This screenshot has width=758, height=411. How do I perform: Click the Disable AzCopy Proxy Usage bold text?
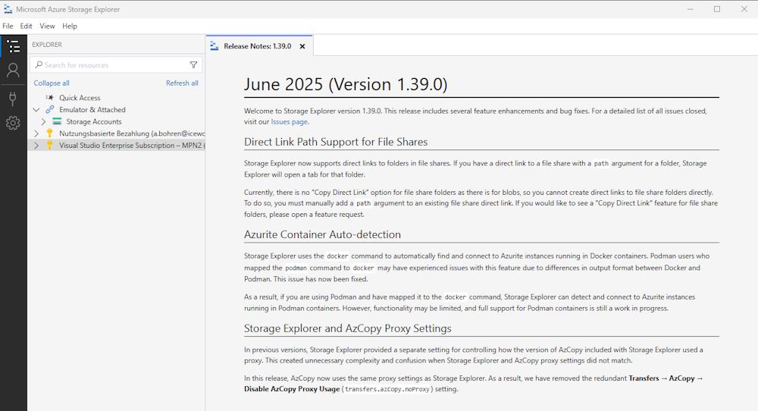coord(292,389)
